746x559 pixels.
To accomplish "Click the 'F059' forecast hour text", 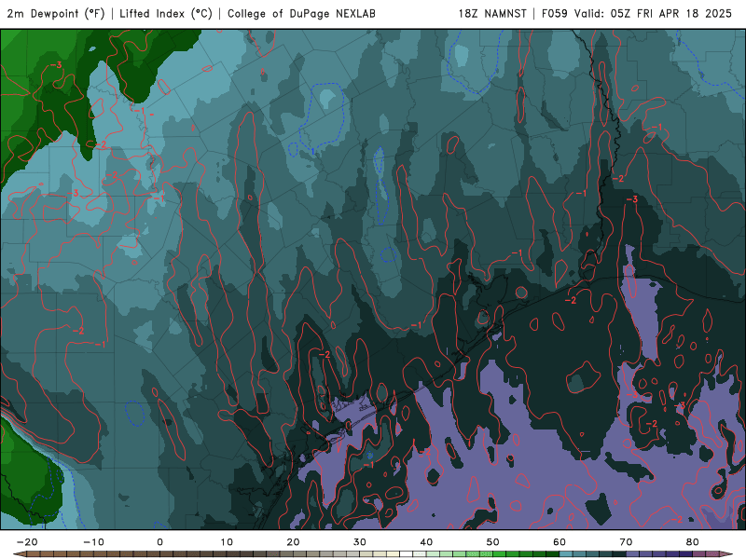I will (x=554, y=13).
